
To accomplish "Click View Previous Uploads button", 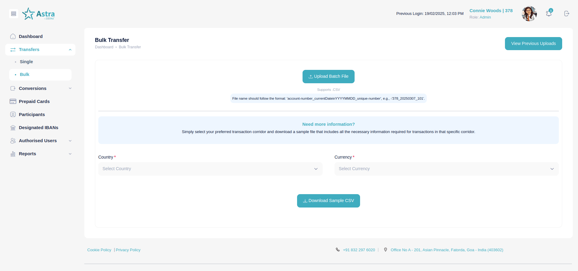I will click(x=533, y=44).
